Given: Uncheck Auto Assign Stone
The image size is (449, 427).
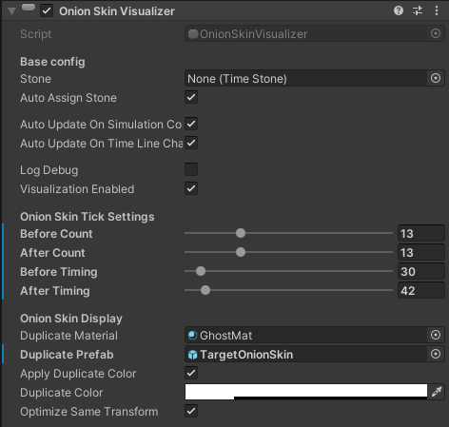Looking at the screenshot, I should [x=191, y=97].
